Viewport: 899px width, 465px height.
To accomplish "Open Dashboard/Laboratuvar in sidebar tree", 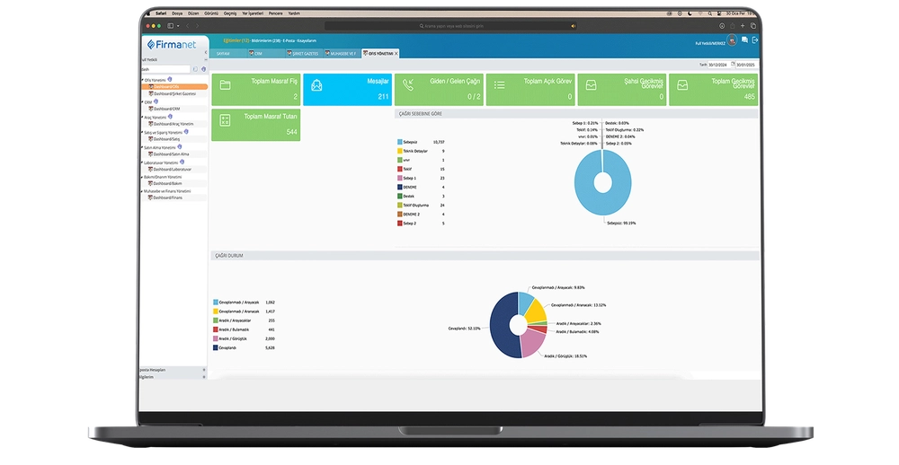I will 171,170.
